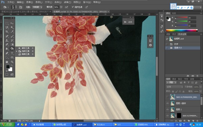This screenshot has width=203, height=127.
Task: Select the Healing Brush tool
Action: point(7,36)
